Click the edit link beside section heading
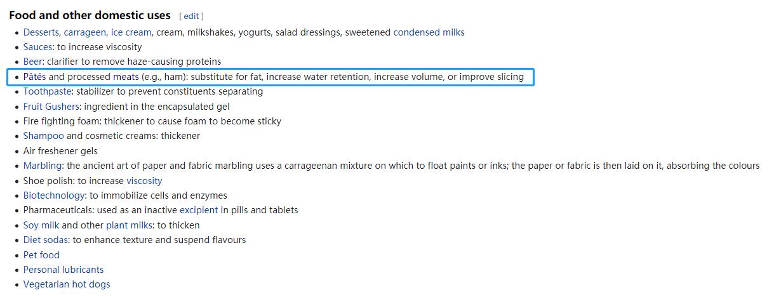This screenshot has height=297, width=781. [x=191, y=16]
